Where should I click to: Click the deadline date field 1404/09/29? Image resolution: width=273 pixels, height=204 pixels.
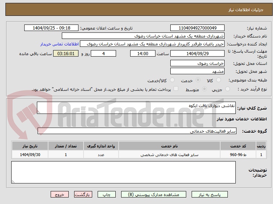[x=197, y=53]
